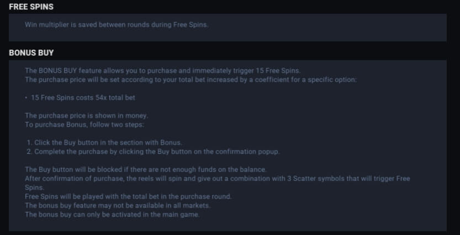Click 'Free Spins will be played with total bet'

pos(128,196)
